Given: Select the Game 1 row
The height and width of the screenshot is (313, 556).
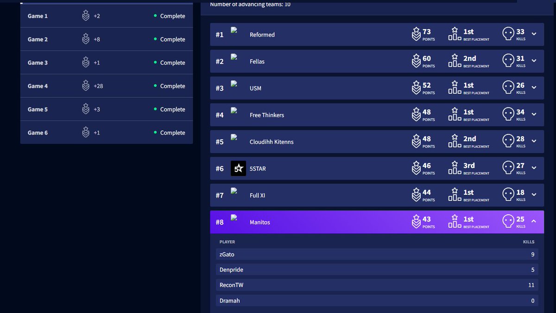Looking at the screenshot, I should coord(107,16).
